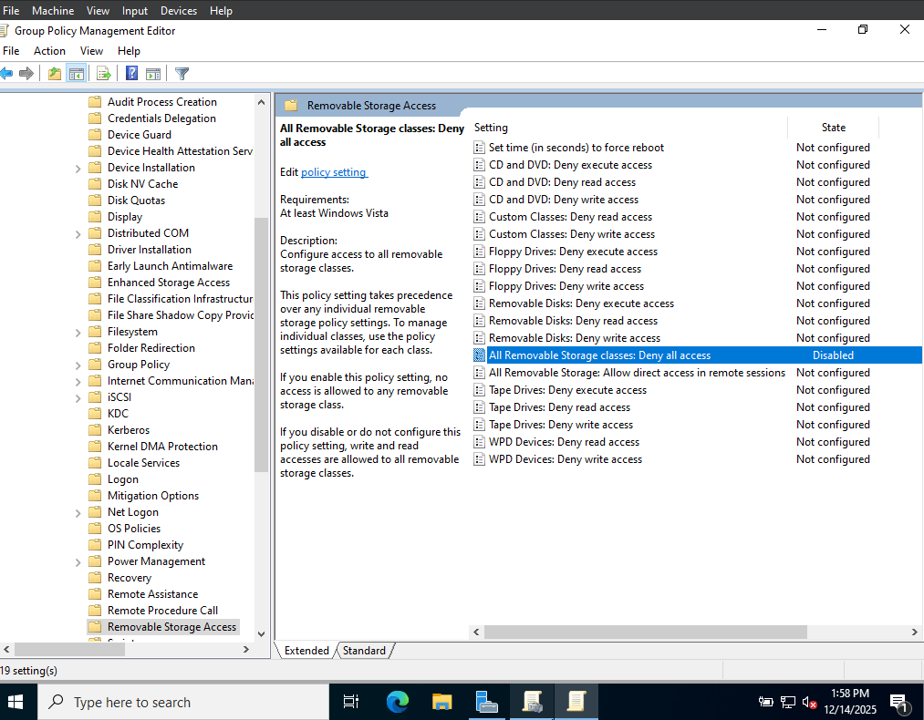Open Microsoft Edge from the taskbar
924x720 pixels.
click(x=398, y=702)
